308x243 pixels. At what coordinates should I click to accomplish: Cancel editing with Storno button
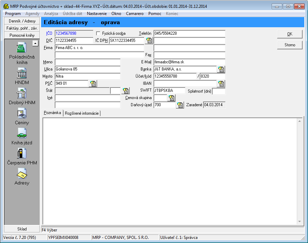[x=290, y=45]
